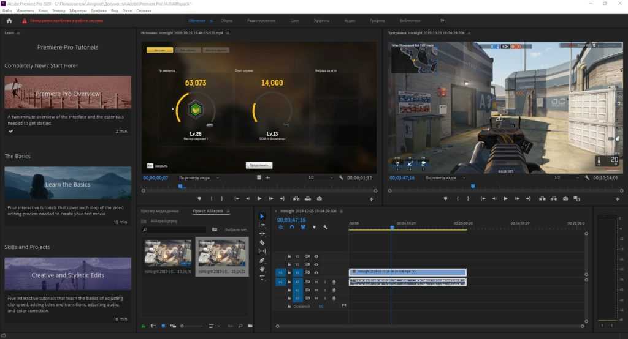Click the Extract button in Program monitor
This screenshot has height=339, width=628.
coord(554,199)
